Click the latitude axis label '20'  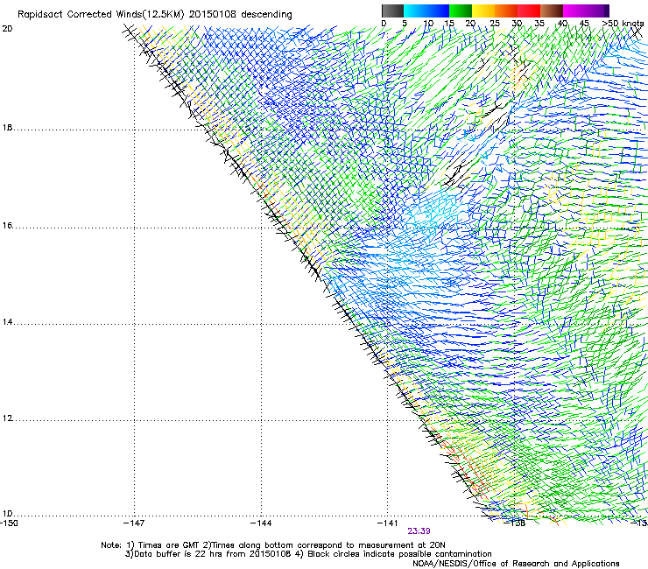[7, 29]
